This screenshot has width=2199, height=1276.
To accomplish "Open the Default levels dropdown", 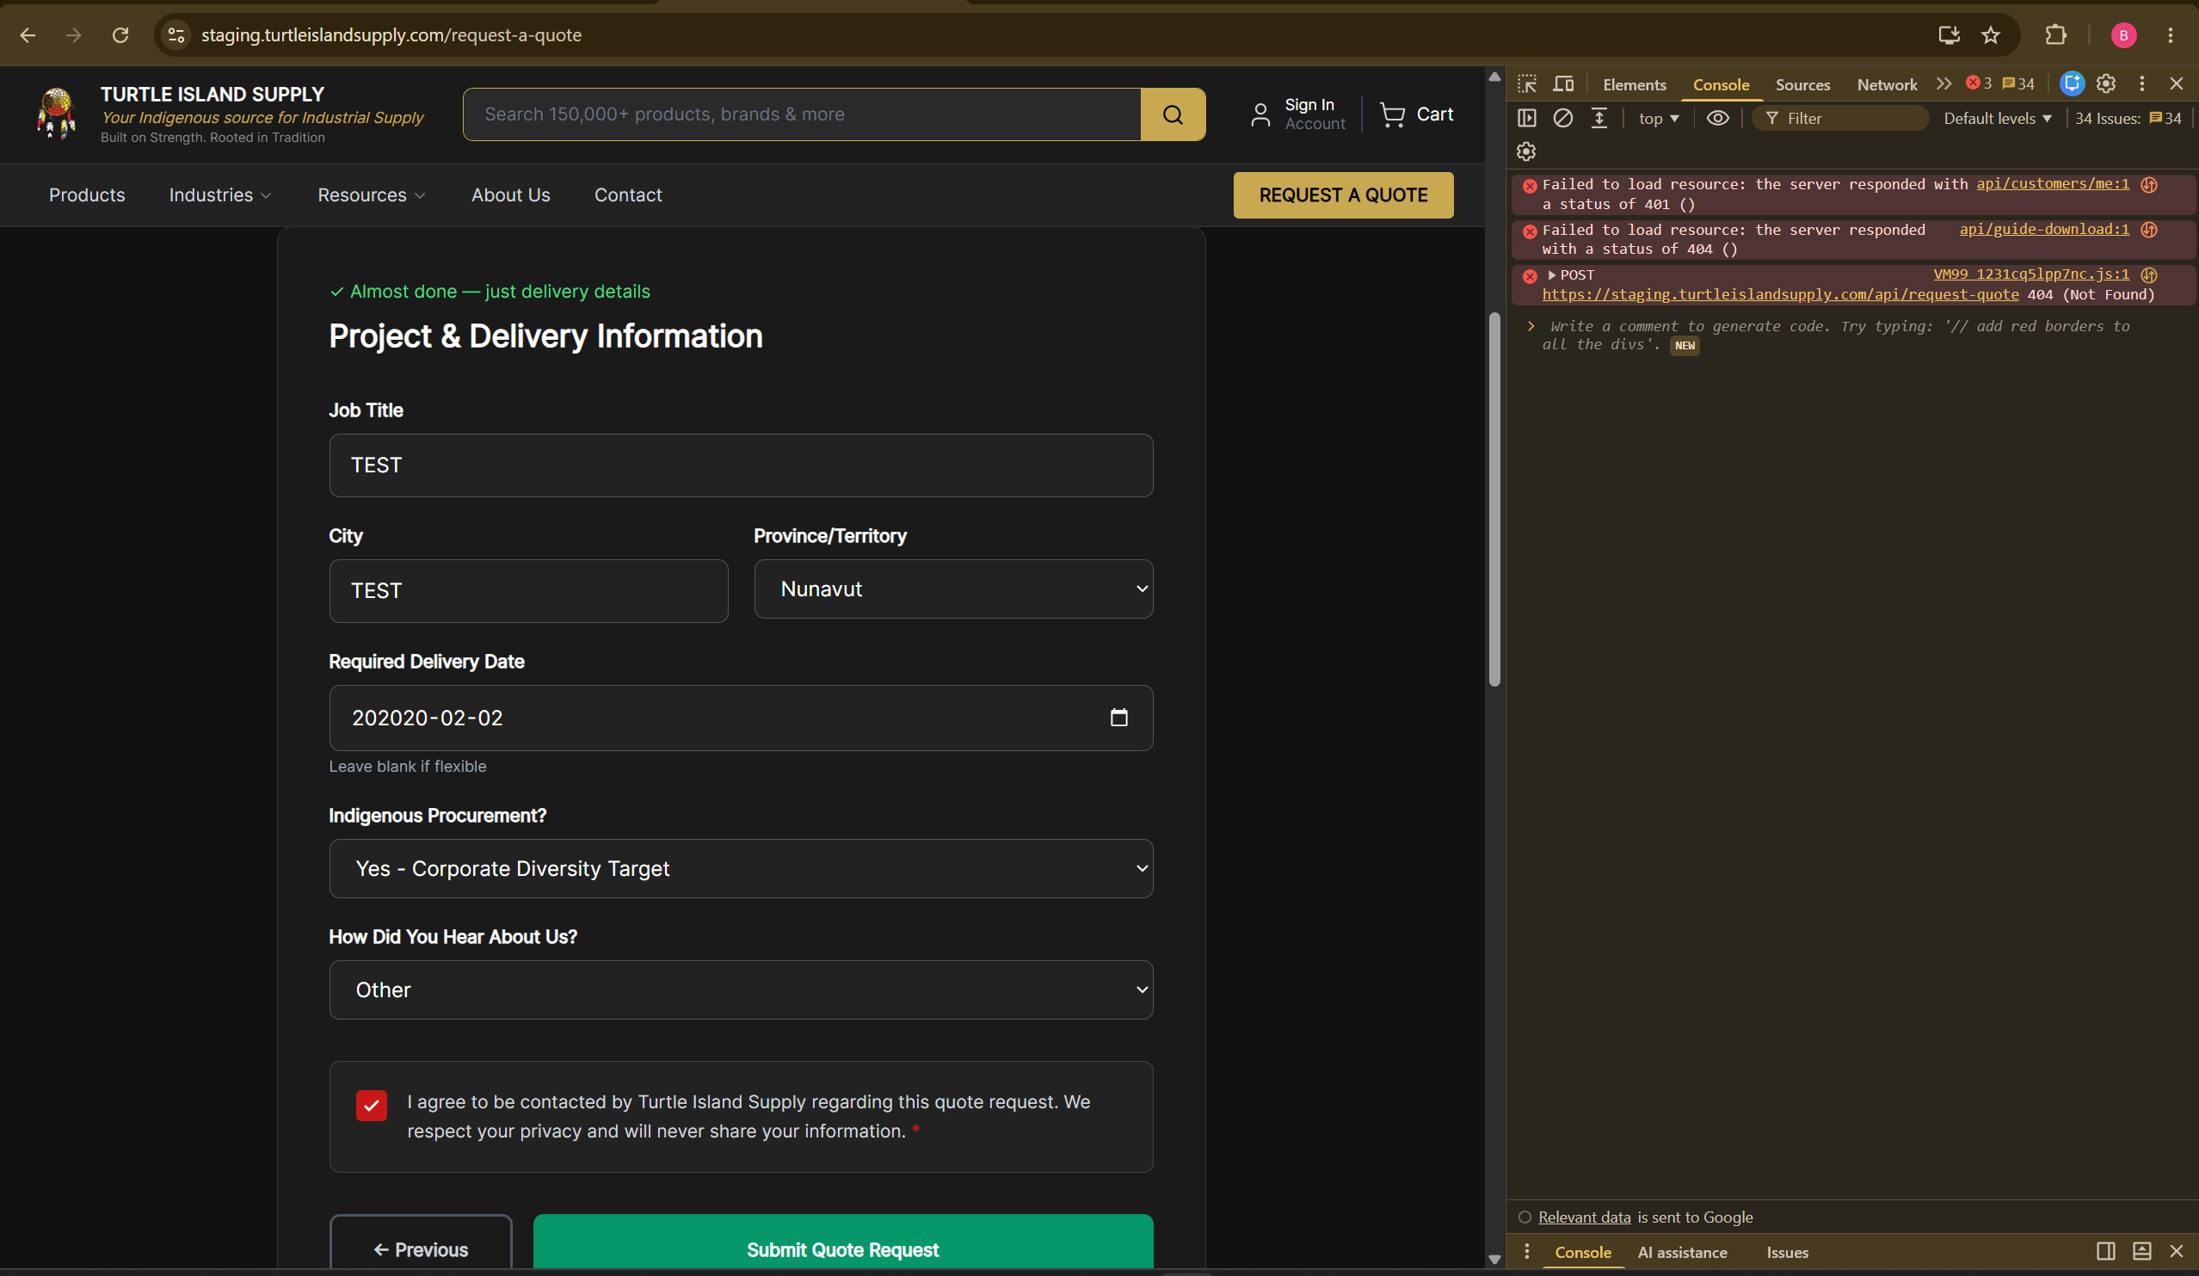I will (1997, 118).
